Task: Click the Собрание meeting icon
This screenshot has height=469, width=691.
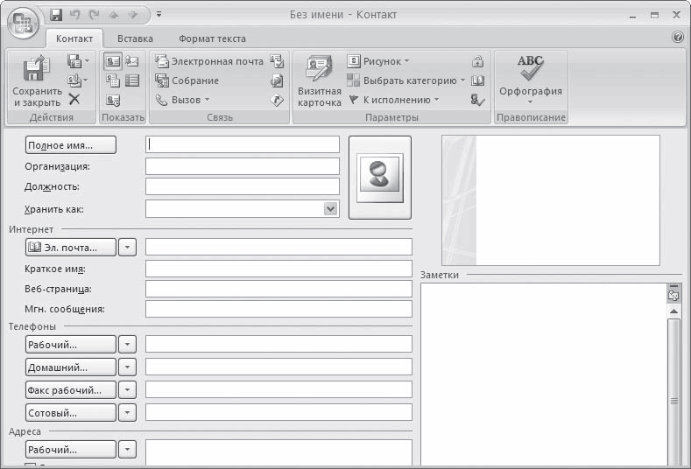Action: pyautogui.click(x=162, y=80)
